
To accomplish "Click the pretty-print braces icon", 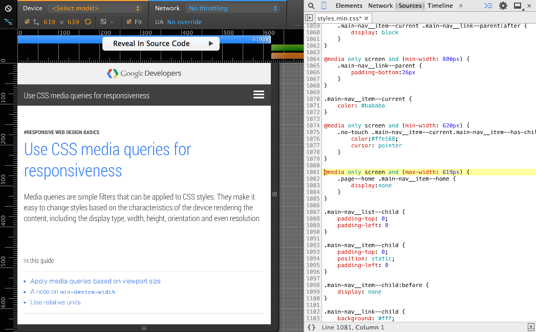I will point(312,326).
